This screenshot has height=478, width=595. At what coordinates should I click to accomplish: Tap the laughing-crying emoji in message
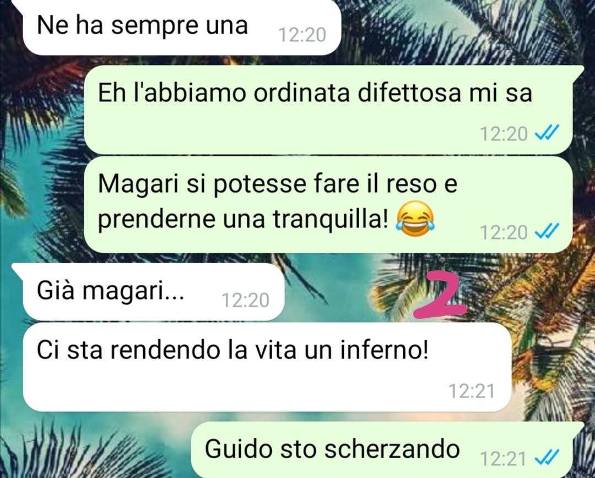click(415, 219)
